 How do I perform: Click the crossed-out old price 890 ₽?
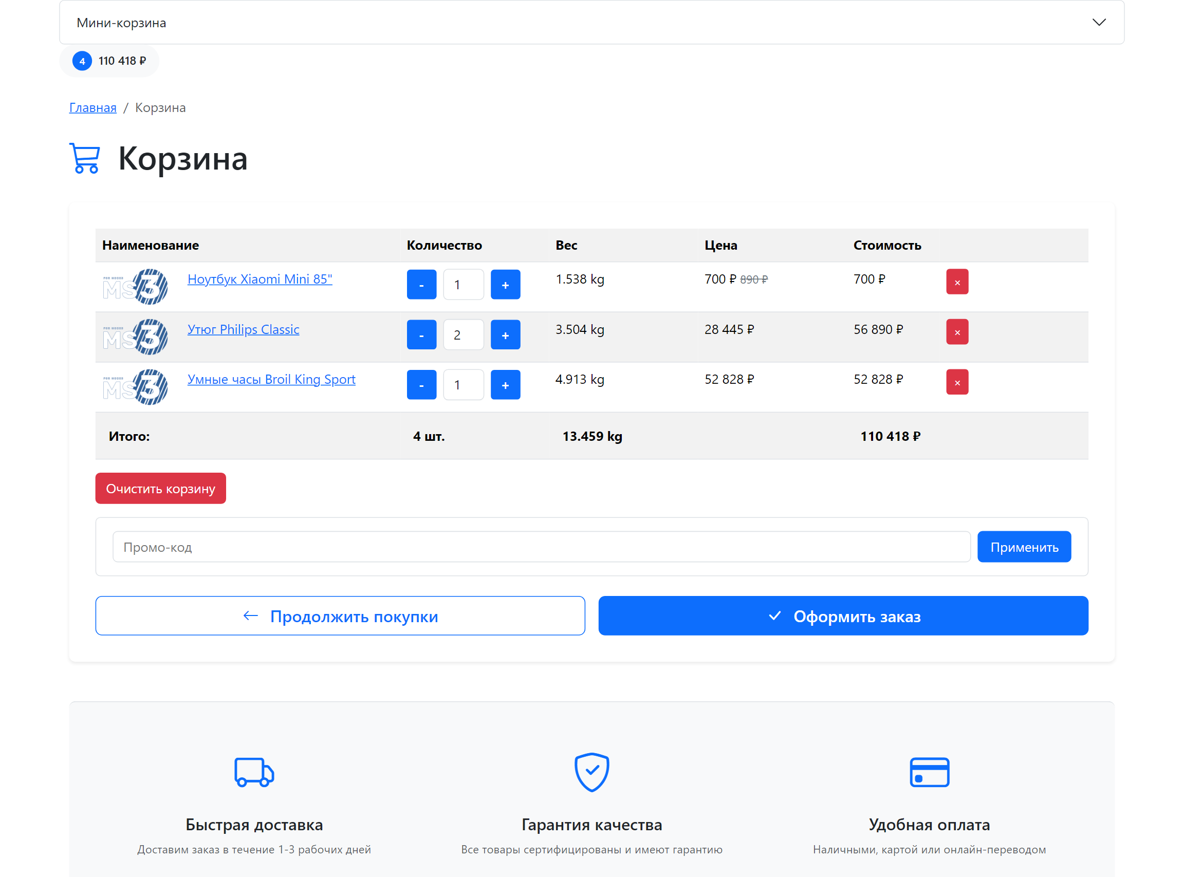pyautogui.click(x=754, y=280)
